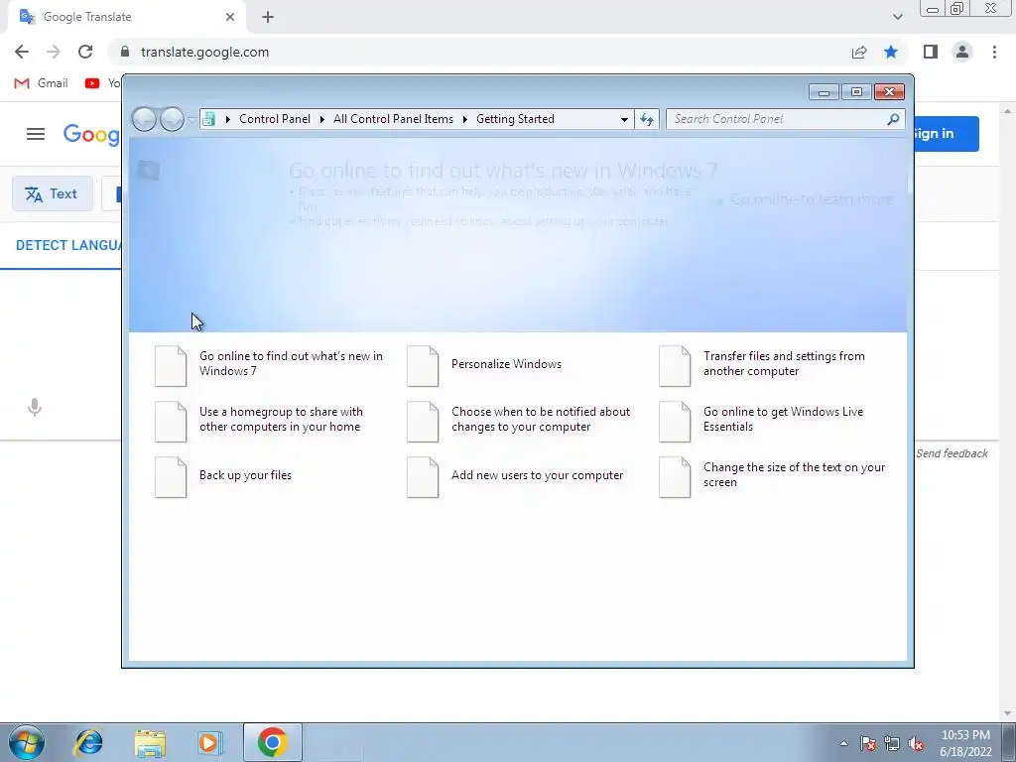Open a new Chrome tab
This screenshot has height=762, width=1016.
click(268, 17)
